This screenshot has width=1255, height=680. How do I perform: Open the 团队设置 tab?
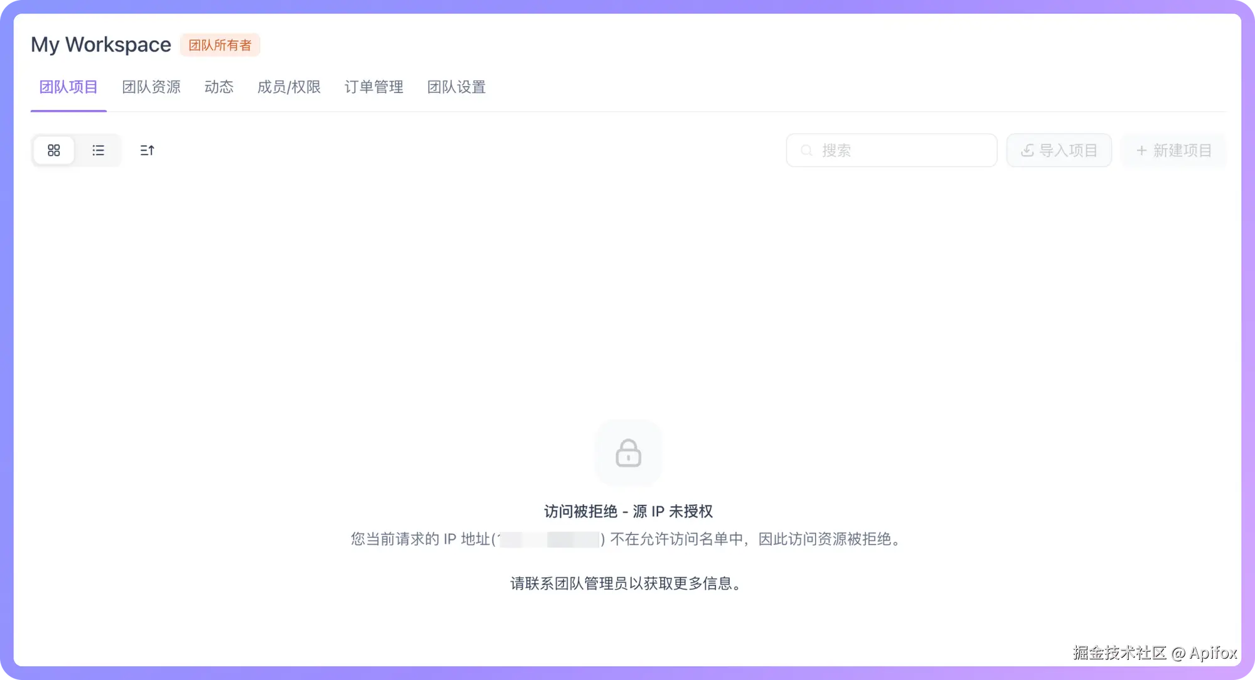point(457,87)
